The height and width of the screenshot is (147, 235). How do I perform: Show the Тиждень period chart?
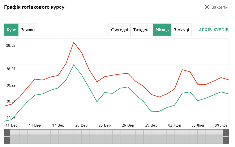tap(142, 30)
